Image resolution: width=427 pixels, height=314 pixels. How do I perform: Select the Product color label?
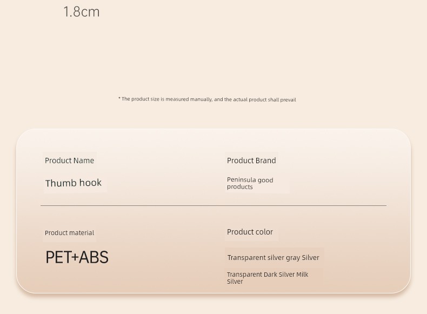coord(250,232)
